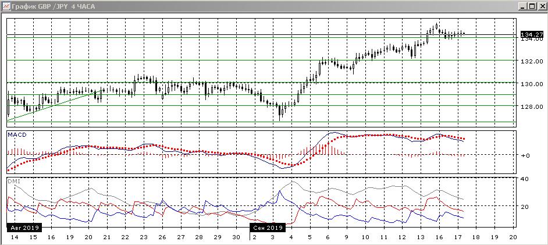Click the Сен 2019 month marker

(x=267, y=228)
